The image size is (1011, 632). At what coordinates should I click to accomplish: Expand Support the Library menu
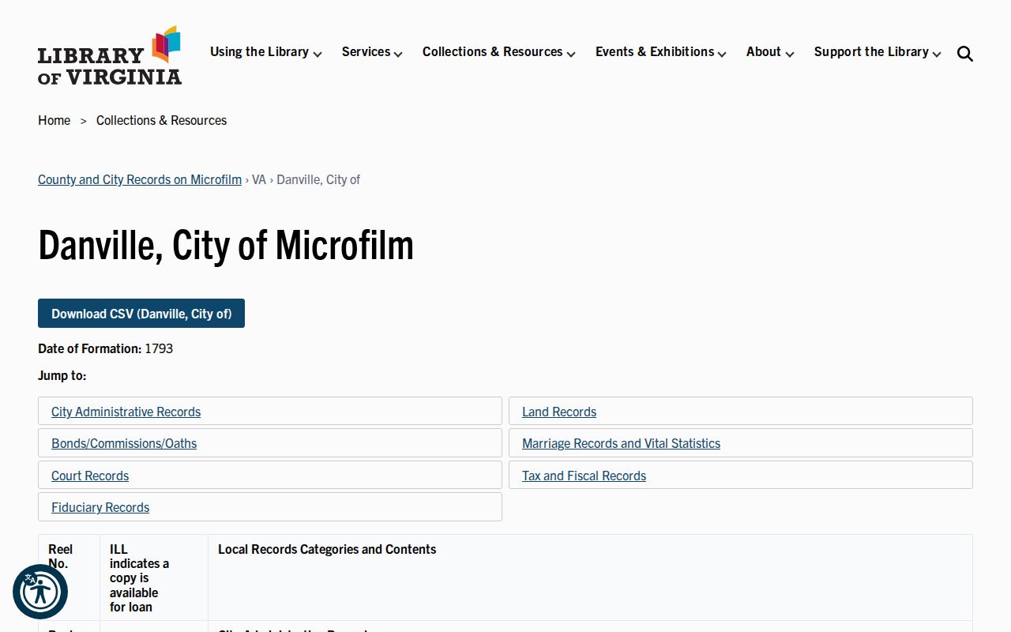(878, 52)
